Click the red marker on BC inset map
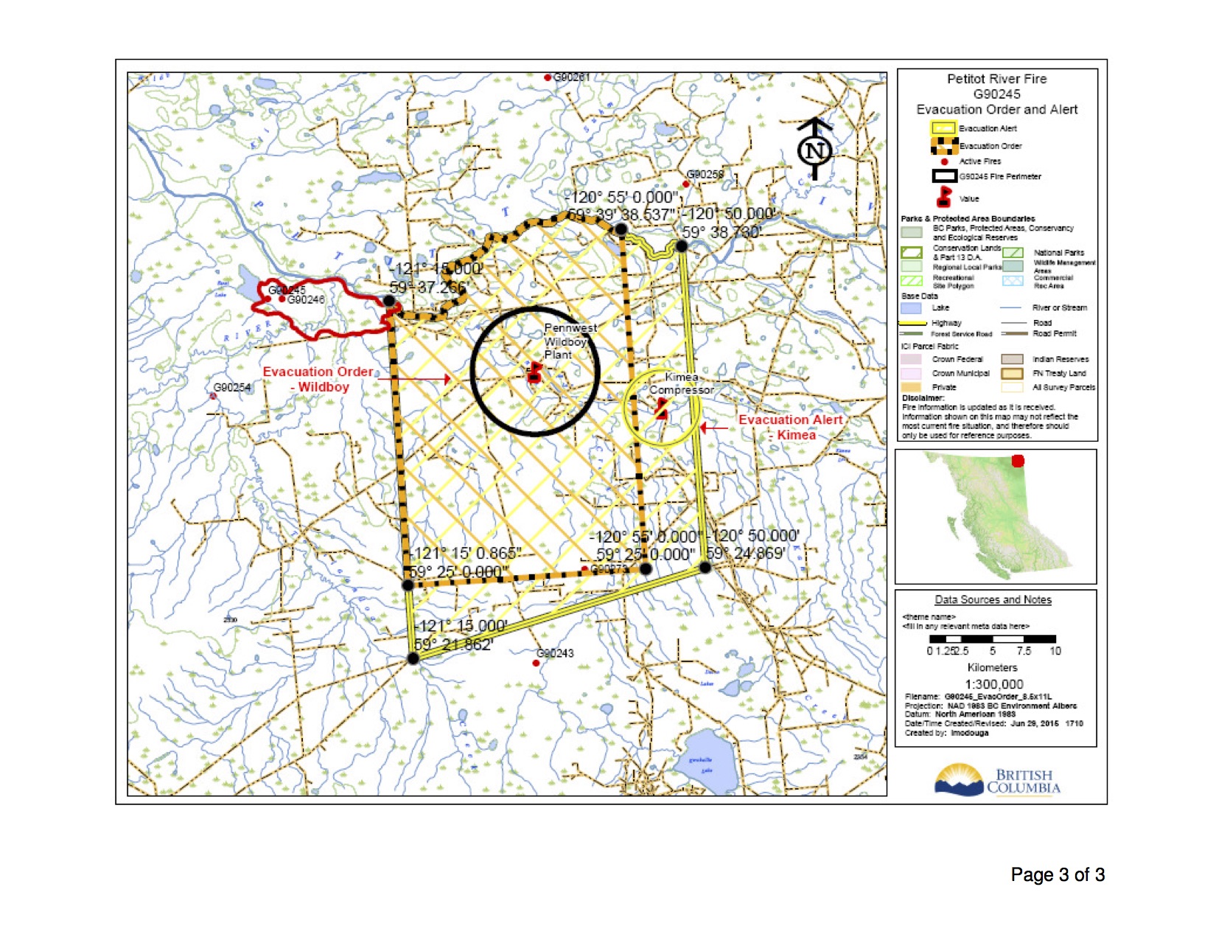Screen dimensions: 1216x940 pyautogui.click(x=1018, y=461)
